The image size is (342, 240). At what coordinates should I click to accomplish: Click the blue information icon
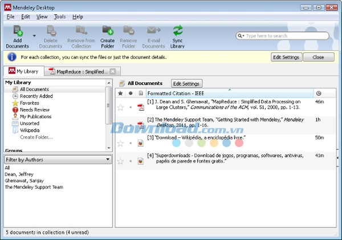[x=12, y=57]
